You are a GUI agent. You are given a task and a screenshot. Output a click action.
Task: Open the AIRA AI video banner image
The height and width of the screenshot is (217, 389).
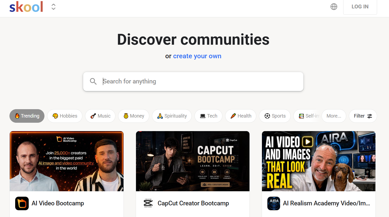click(319, 161)
